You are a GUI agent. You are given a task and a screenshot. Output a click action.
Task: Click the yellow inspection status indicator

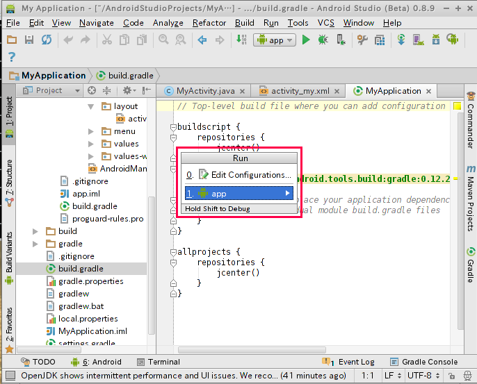coord(457,106)
